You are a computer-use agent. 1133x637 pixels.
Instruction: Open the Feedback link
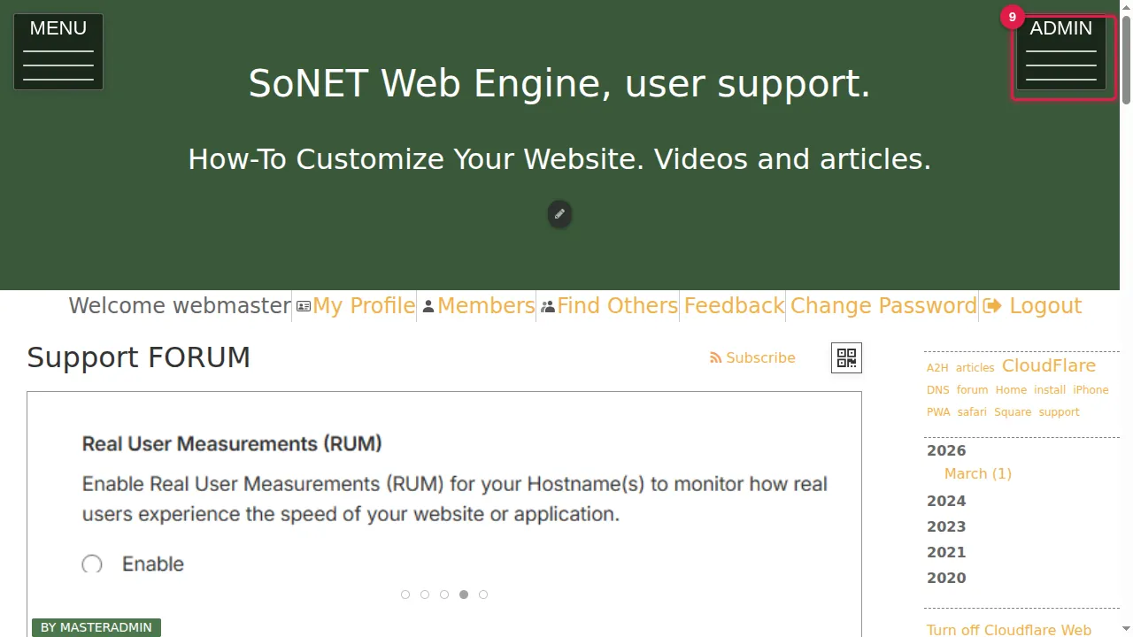pos(734,306)
